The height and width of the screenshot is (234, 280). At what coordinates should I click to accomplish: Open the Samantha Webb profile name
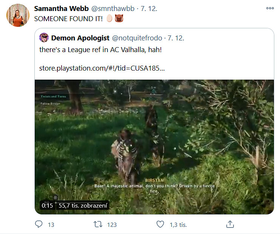(x=60, y=8)
